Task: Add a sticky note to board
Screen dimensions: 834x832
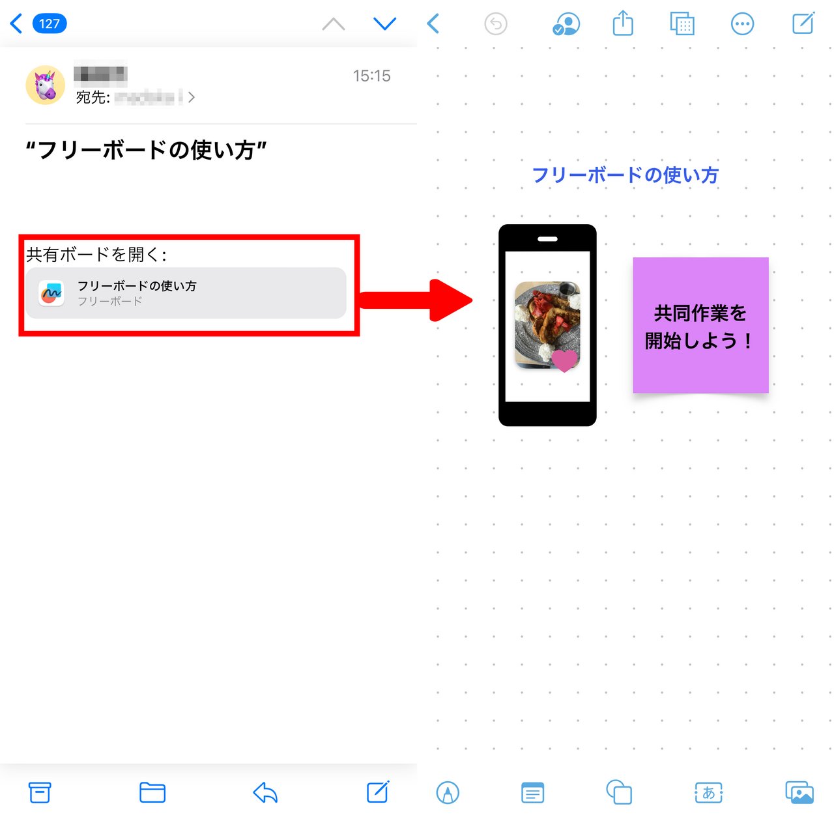Action: click(x=533, y=793)
